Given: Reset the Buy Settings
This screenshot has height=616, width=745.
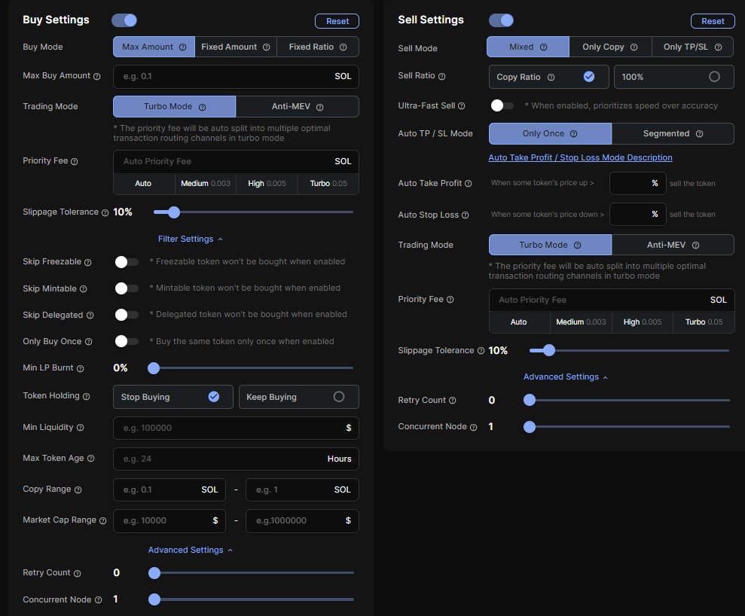Looking at the screenshot, I should (337, 21).
